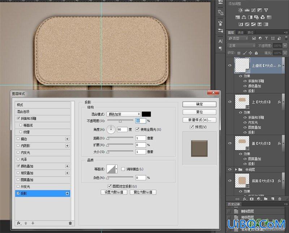Image resolution: width=289 pixels, height=233 pixels.
Task: Toggle the 斜面和浮雕 style checkbox
Action: (18, 118)
